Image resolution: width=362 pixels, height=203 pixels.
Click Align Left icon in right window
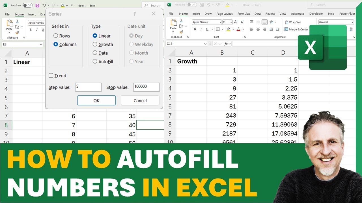tap(252, 29)
